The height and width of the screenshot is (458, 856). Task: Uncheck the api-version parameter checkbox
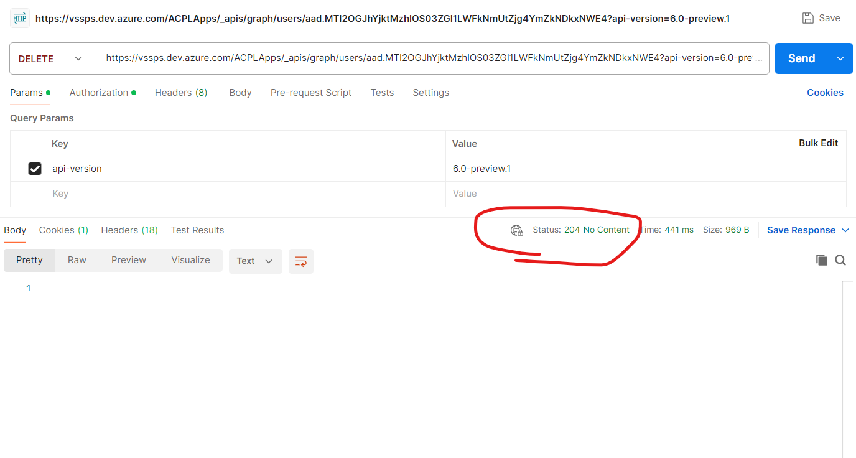pyautogui.click(x=35, y=169)
